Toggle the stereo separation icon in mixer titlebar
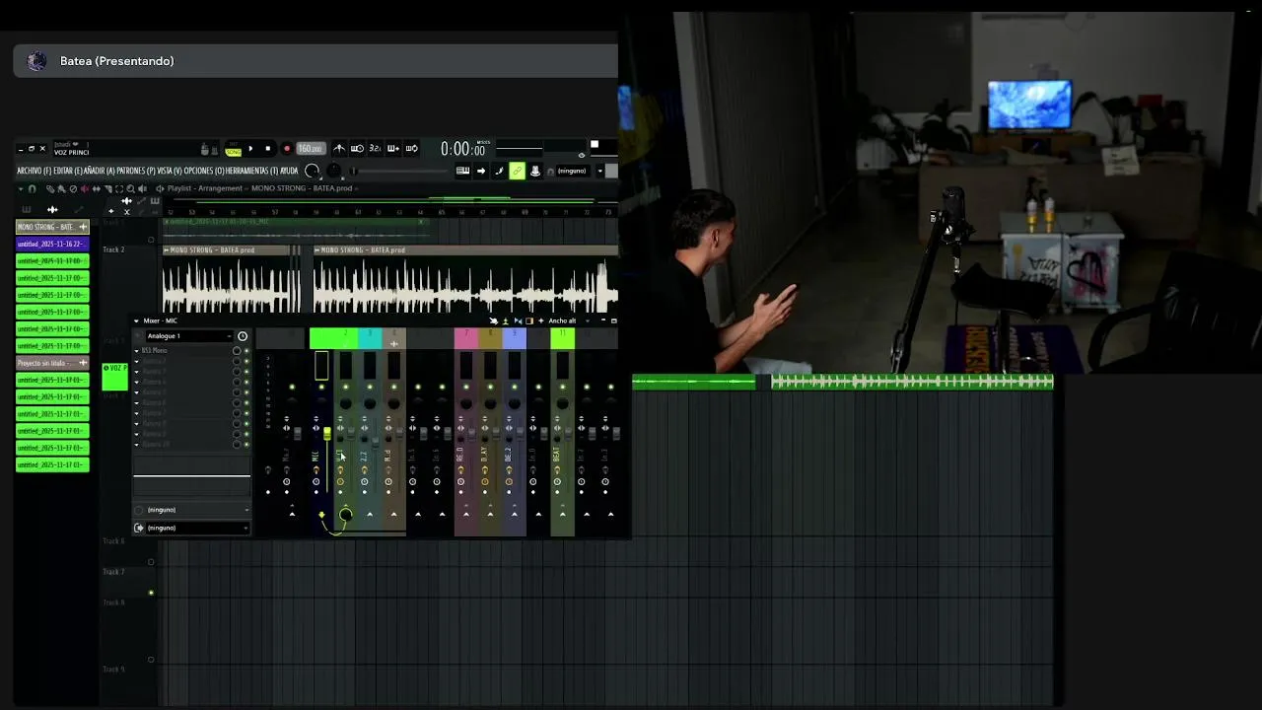Screen dimensions: 1262x710 [x=517, y=320]
